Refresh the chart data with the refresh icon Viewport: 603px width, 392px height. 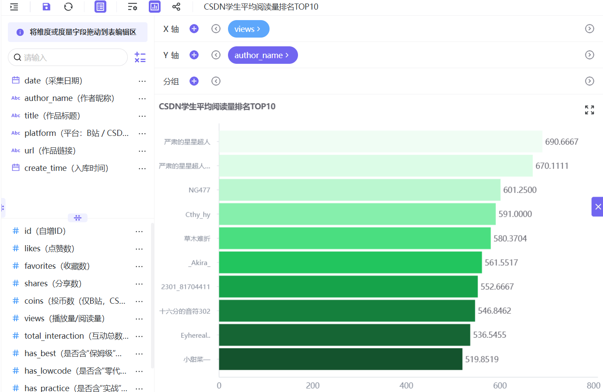point(68,7)
